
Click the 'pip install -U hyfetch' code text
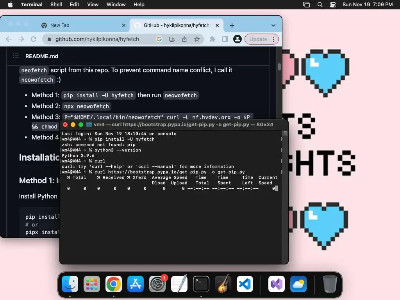click(x=98, y=95)
